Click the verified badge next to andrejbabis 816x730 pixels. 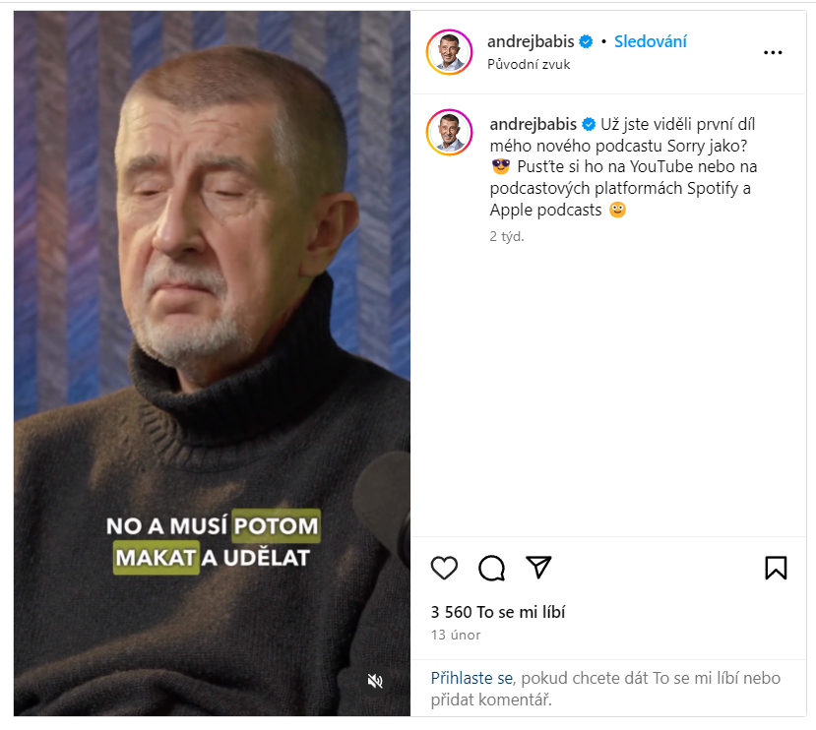[584, 42]
